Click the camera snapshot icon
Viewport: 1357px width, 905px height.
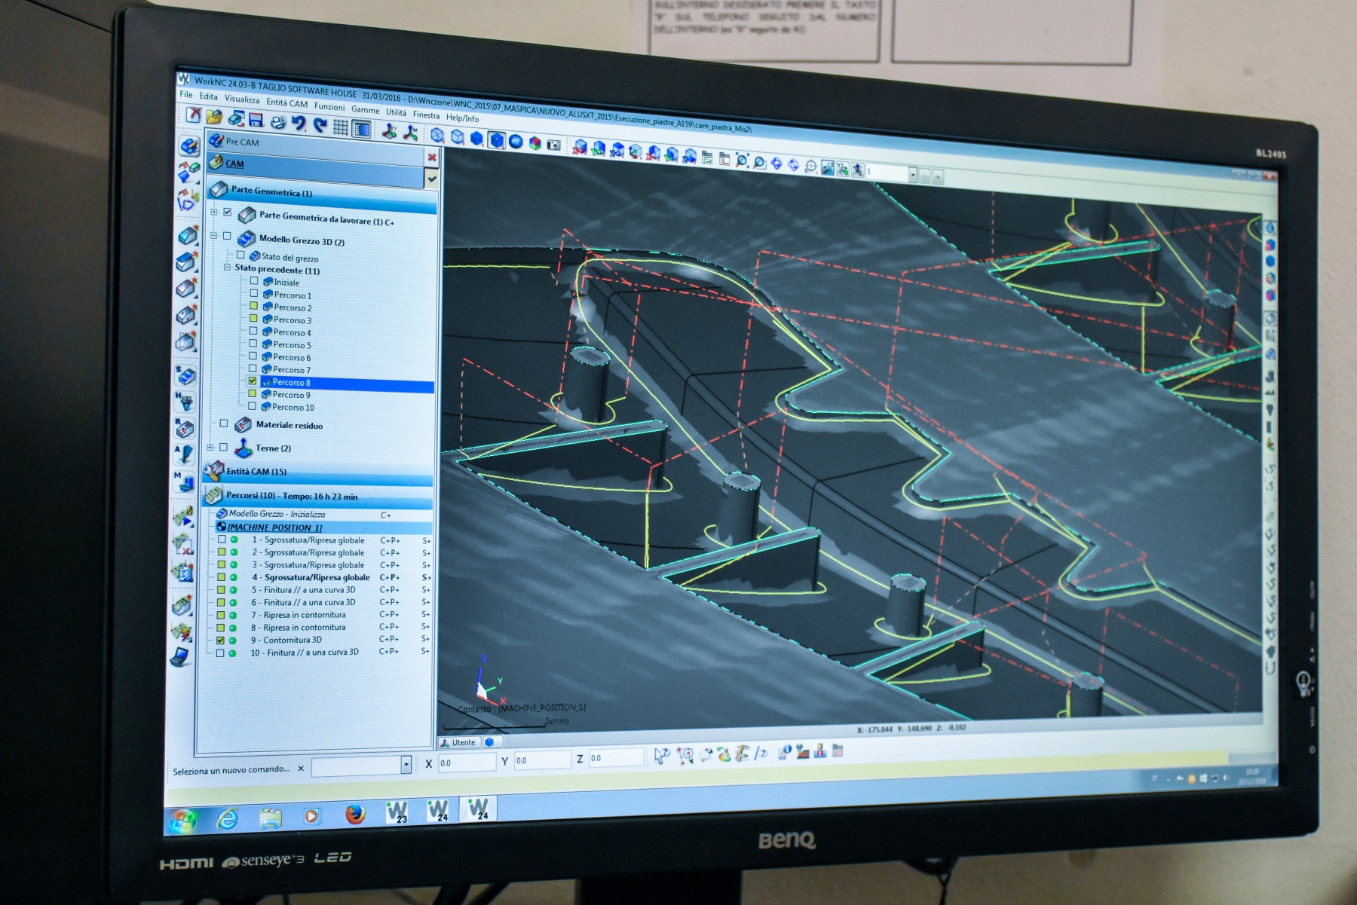554,144
